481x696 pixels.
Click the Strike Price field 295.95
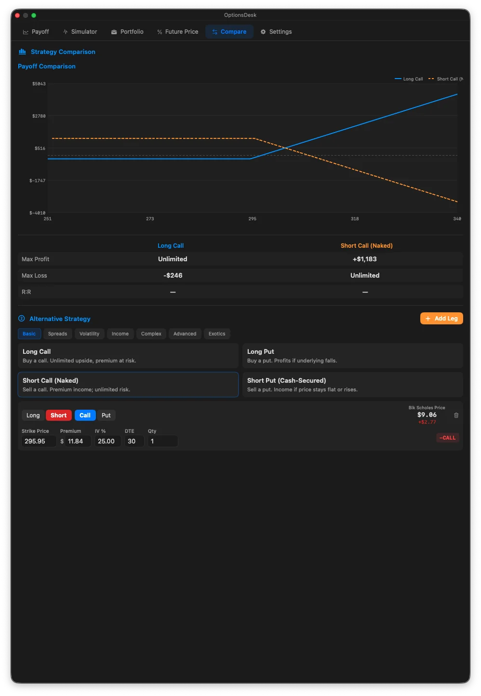[x=39, y=441]
